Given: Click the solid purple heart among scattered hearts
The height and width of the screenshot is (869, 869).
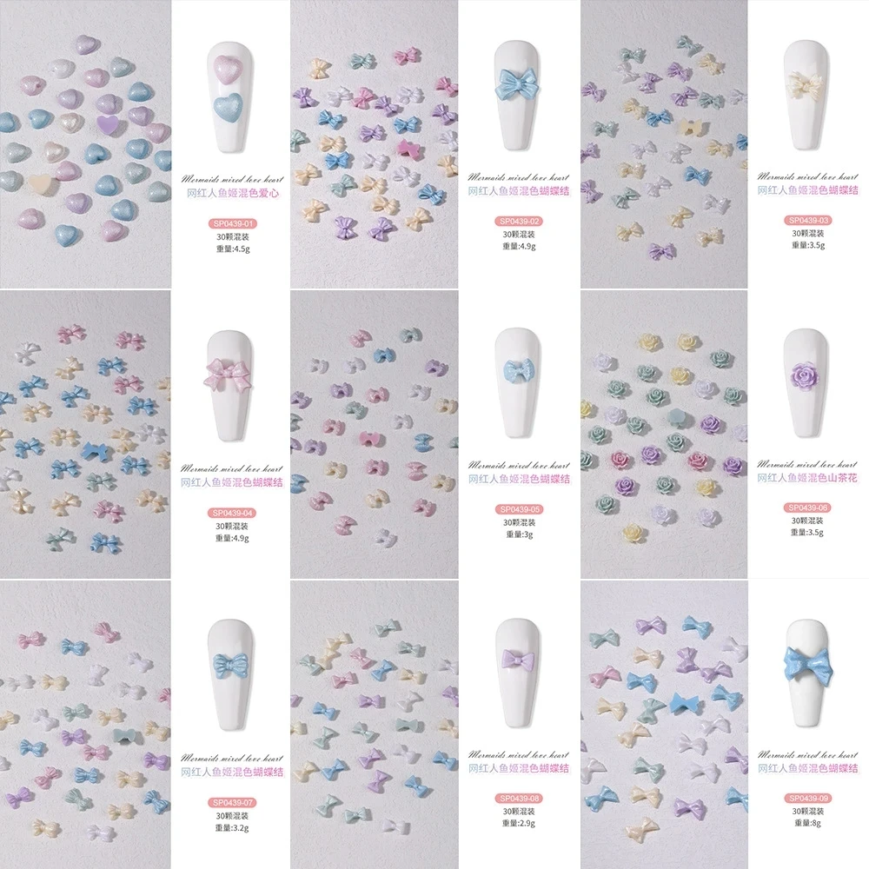Looking at the screenshot, I should point(107,126).
